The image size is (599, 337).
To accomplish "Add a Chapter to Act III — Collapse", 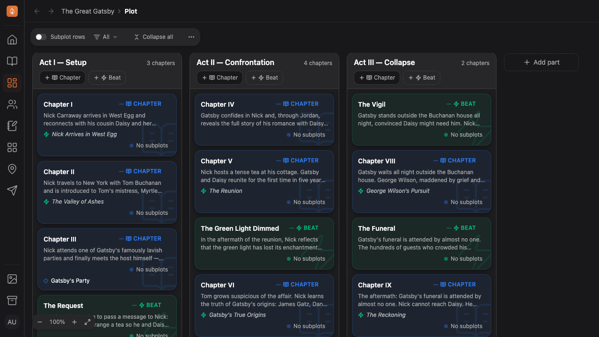I will (377, 78).
